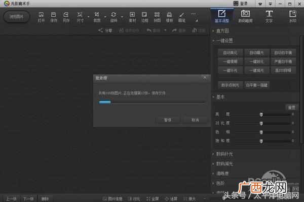Click the One-click Blur (一键模糊) button
The width and height of the screenshot is (304, 202).
coord(230,61)
